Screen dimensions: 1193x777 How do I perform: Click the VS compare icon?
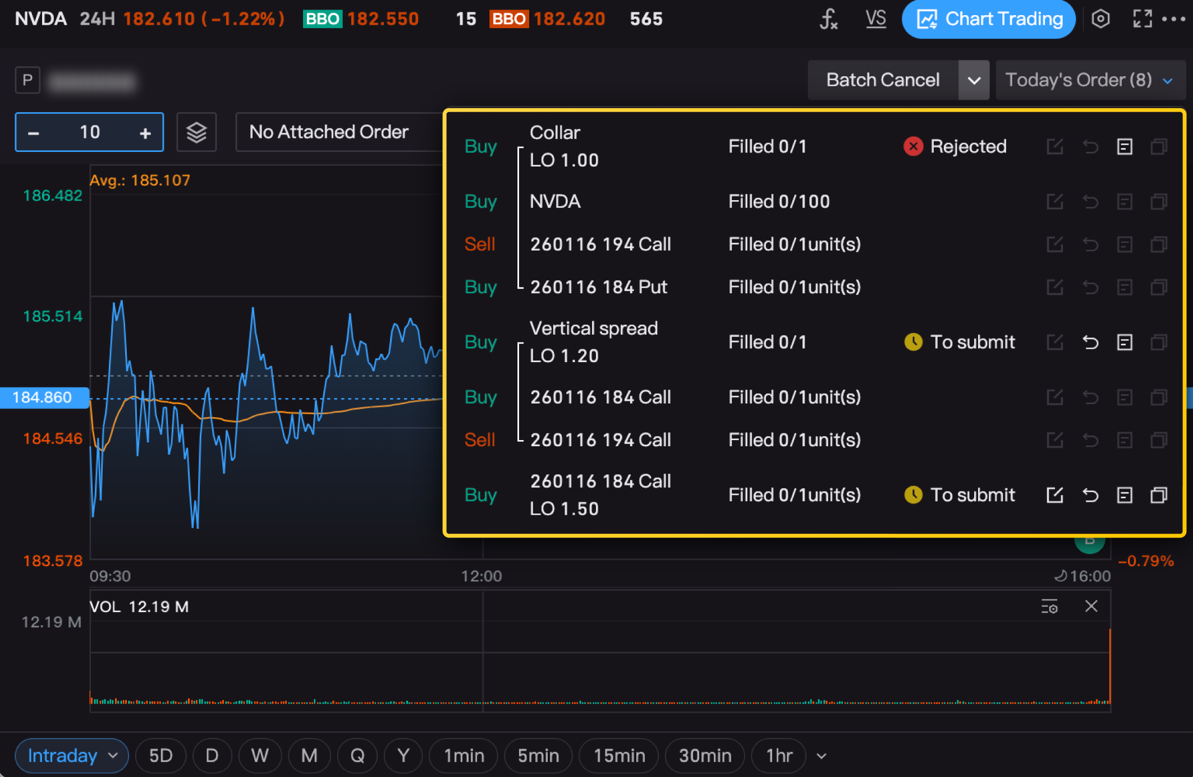coord(875,19)
